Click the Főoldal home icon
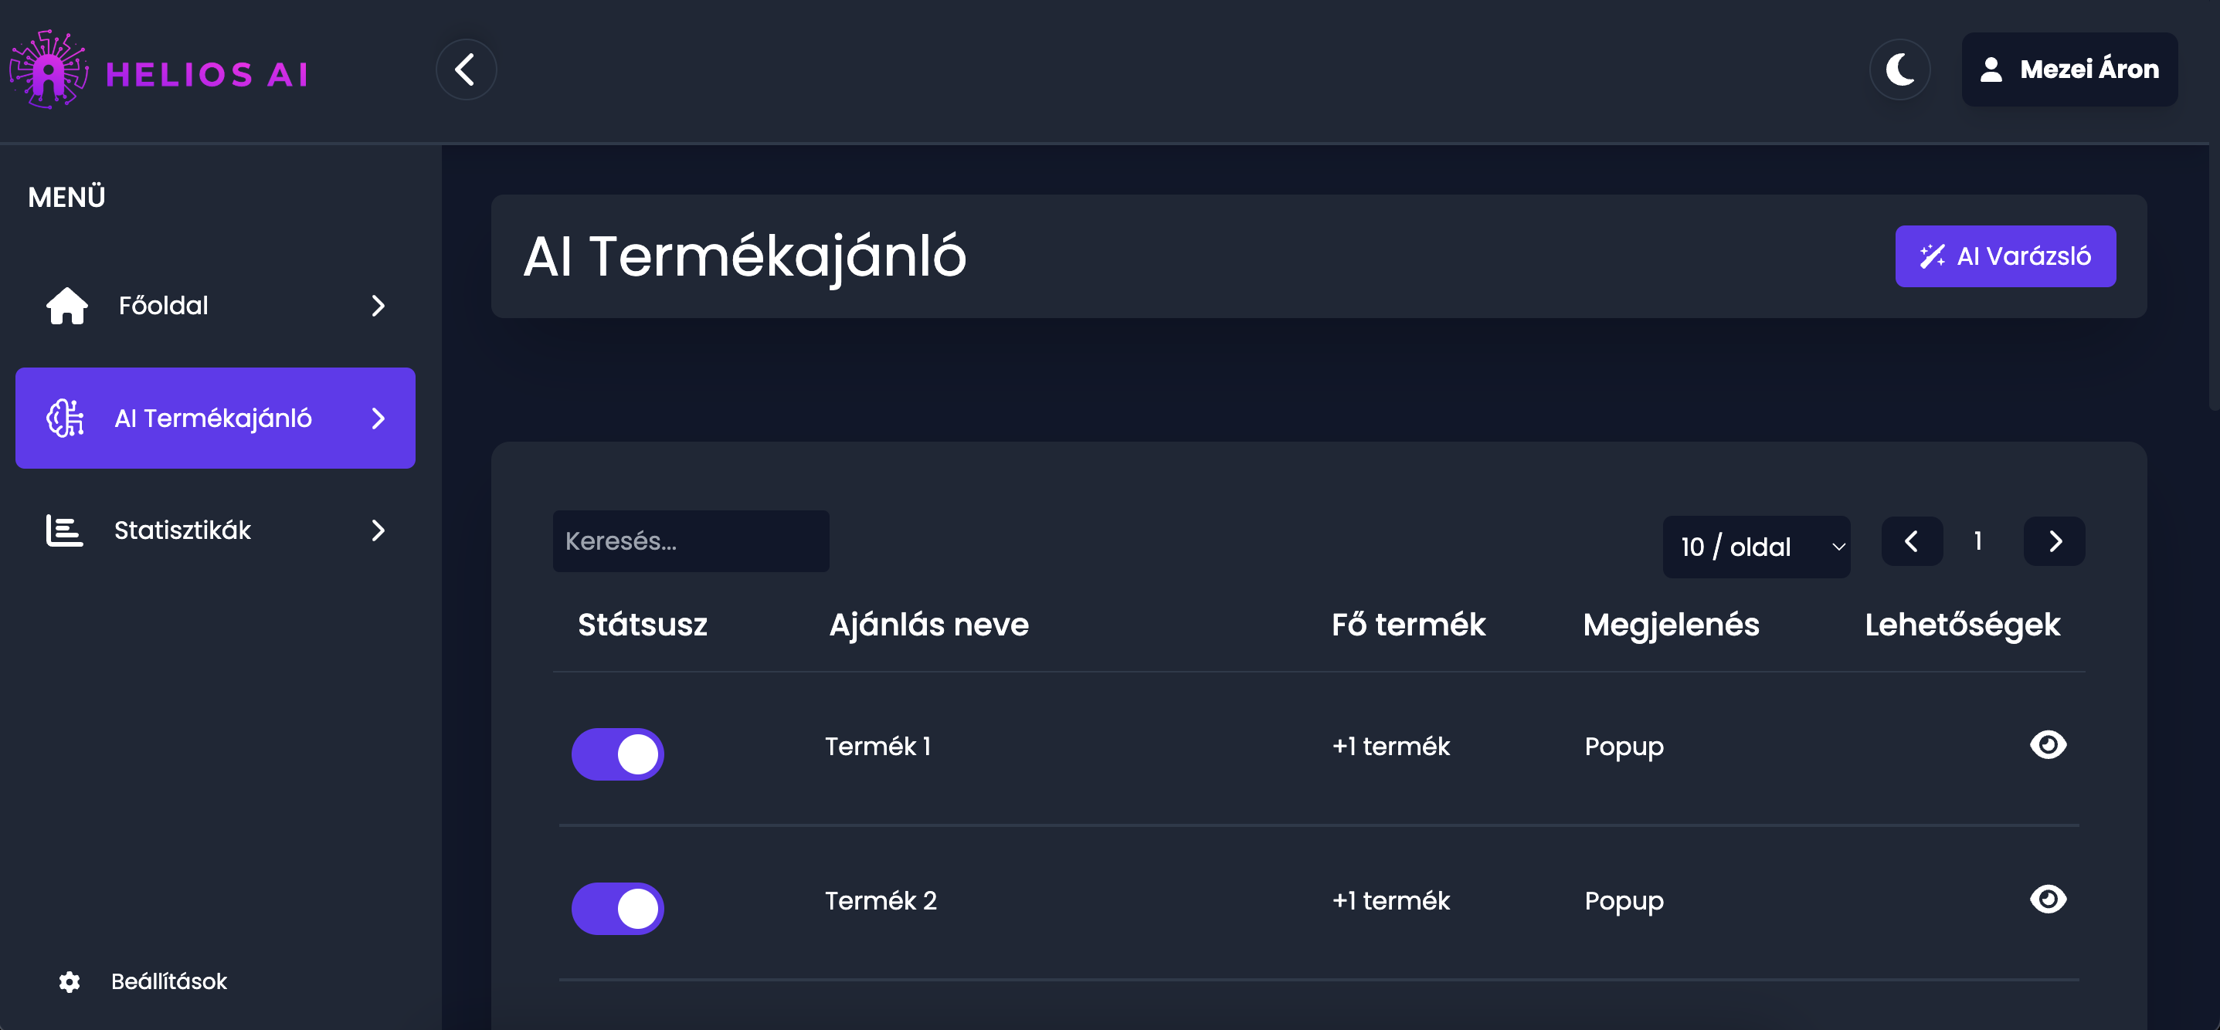The height and width of the screenshot is (1030, 2220). (67, 306)
